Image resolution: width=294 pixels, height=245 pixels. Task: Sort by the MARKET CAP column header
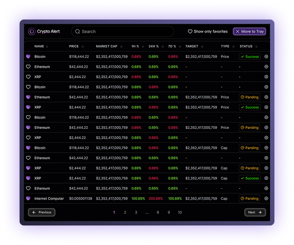tap(107, 46)
